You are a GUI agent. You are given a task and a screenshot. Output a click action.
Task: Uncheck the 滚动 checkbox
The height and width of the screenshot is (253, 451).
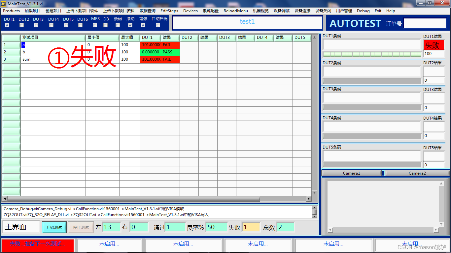pyautogui.click(x=130, y=25)
